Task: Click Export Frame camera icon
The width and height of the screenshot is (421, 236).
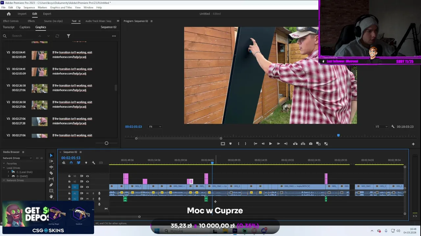Action: [310, 144]
